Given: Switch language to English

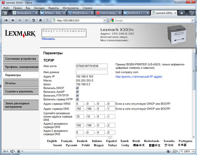Looking at the screenshot, I should point(52,141).
